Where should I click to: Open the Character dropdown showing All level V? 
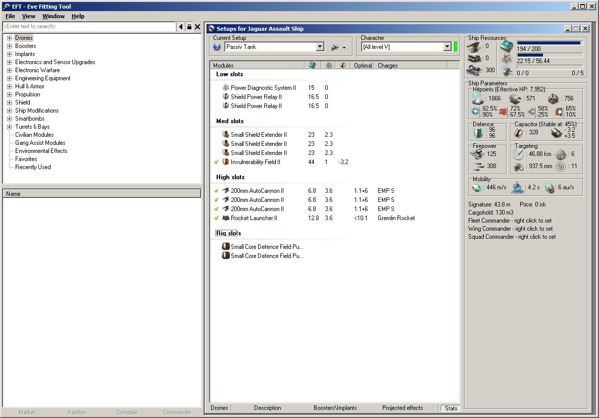point(447,47)
